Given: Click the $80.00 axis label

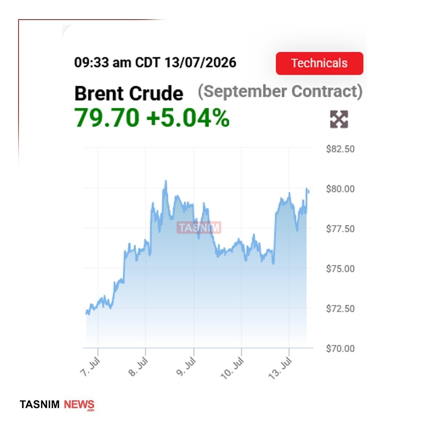Looking at the screenshot, I should pyautogui.click(x=340, y=189).
